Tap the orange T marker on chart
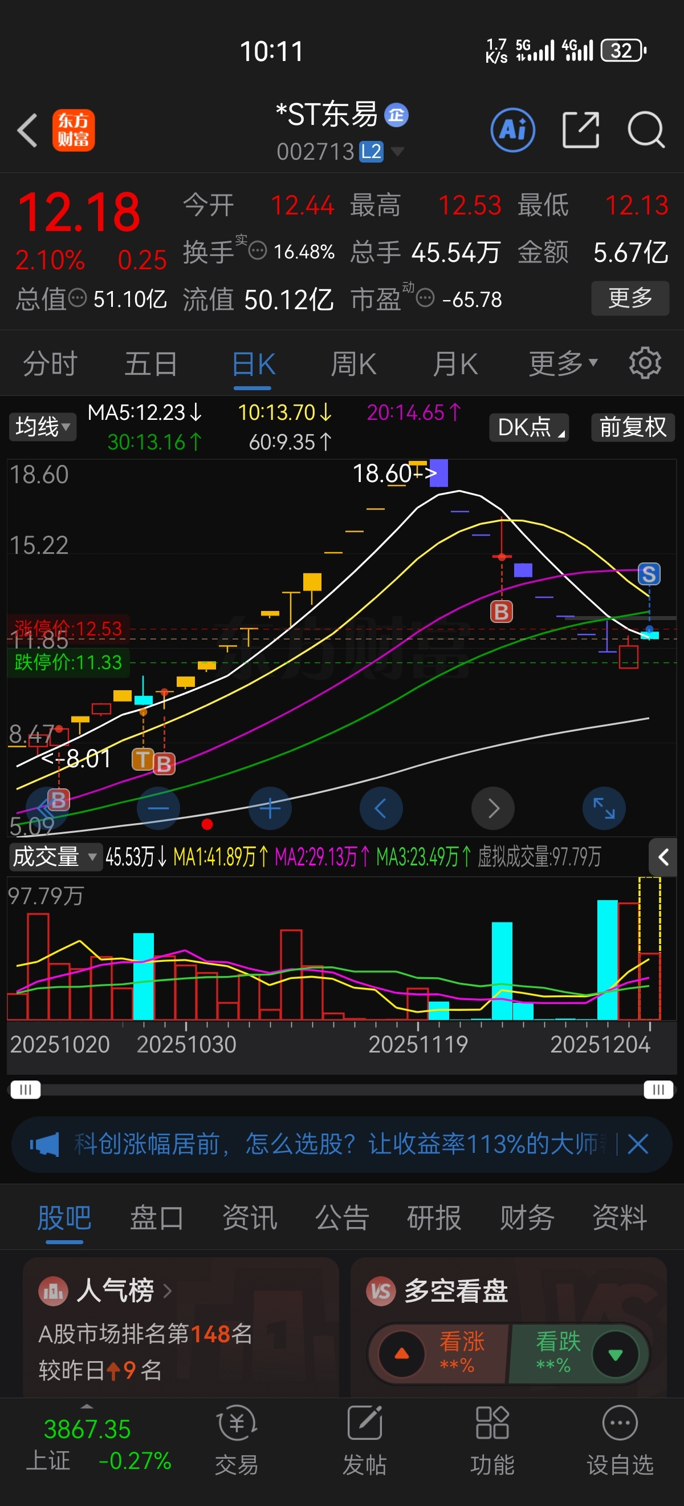 click(x=143, y=759)
